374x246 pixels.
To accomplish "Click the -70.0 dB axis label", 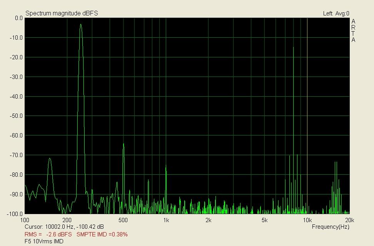I will click(x=16, y=155).
